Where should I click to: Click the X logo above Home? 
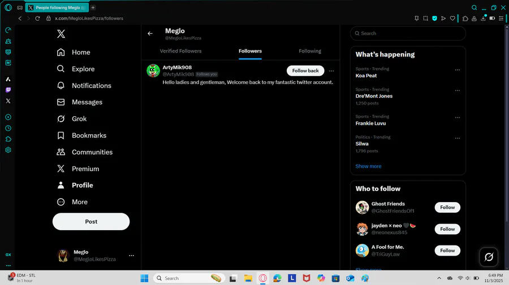(x=61, y=34)
